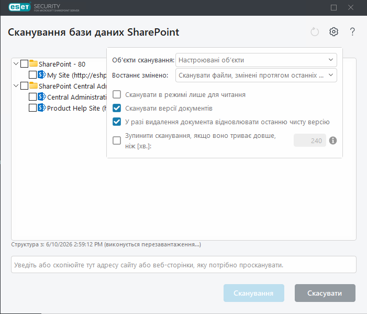Select Product Help Site tree label
This screenshot has width=367, height=314.
point(77,109)
